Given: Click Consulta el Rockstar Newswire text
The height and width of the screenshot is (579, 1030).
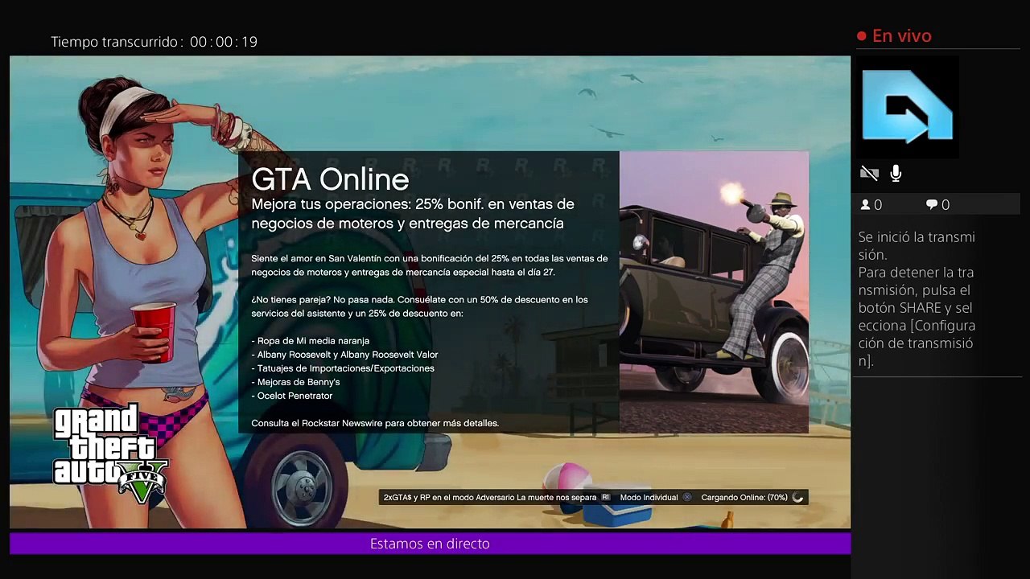Looking at the screenshot, I should [375, 423].
